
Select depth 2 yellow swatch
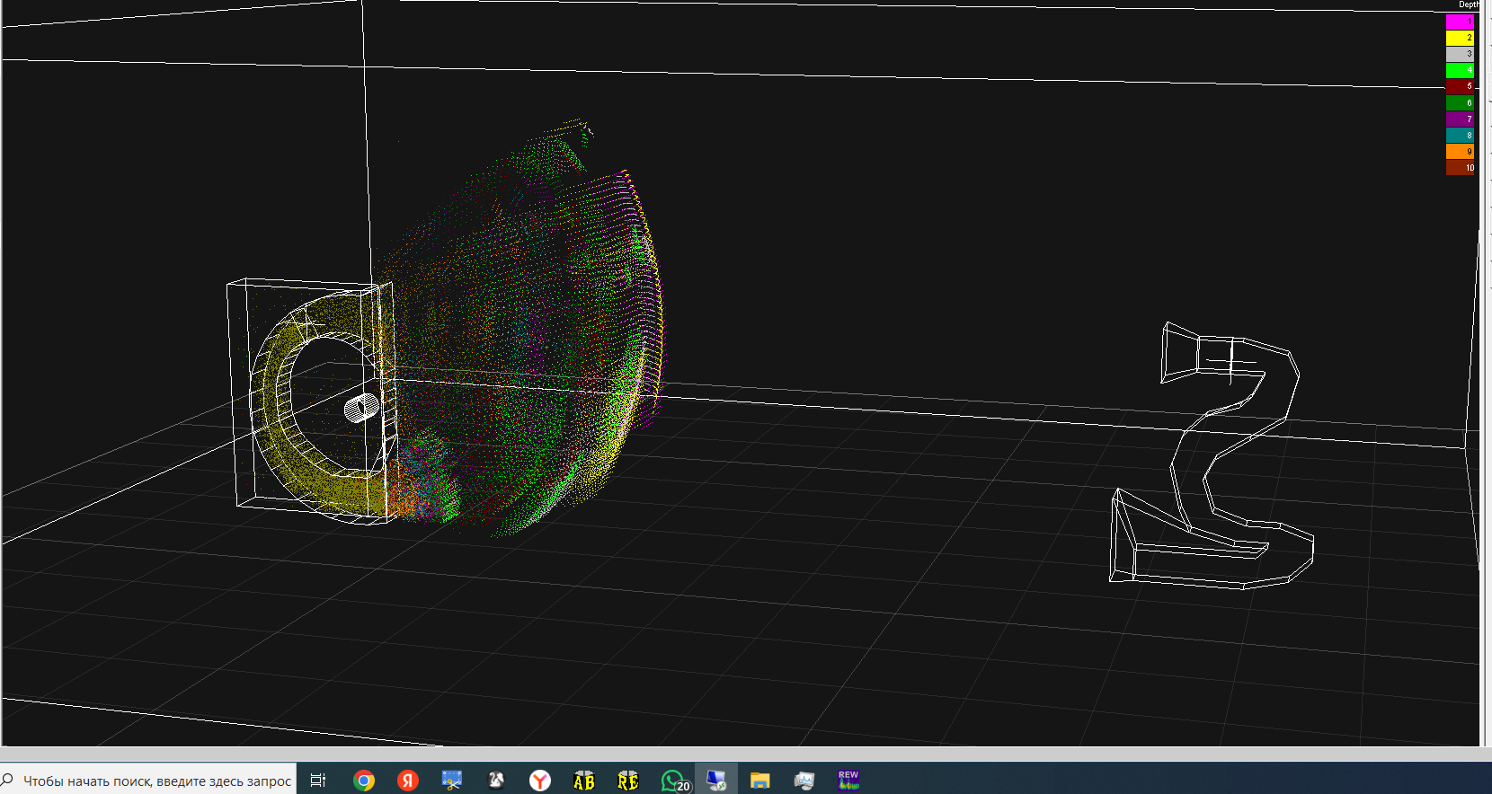point(1460,38)
